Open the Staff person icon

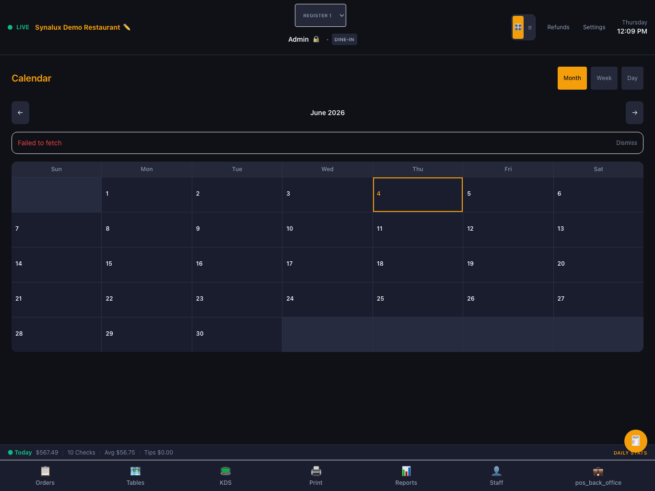coord(497,471)
